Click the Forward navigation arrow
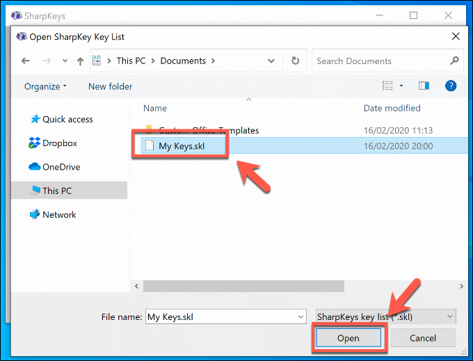 pos(47,61)
